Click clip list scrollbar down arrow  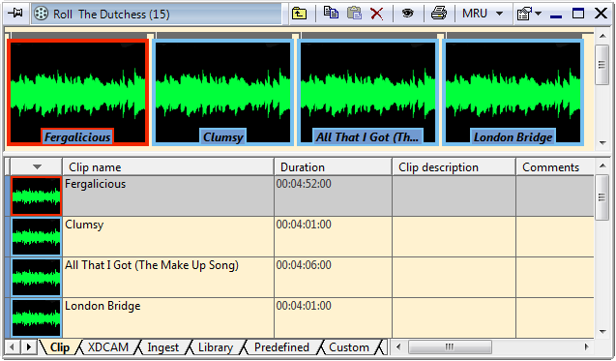coord(602,332)
